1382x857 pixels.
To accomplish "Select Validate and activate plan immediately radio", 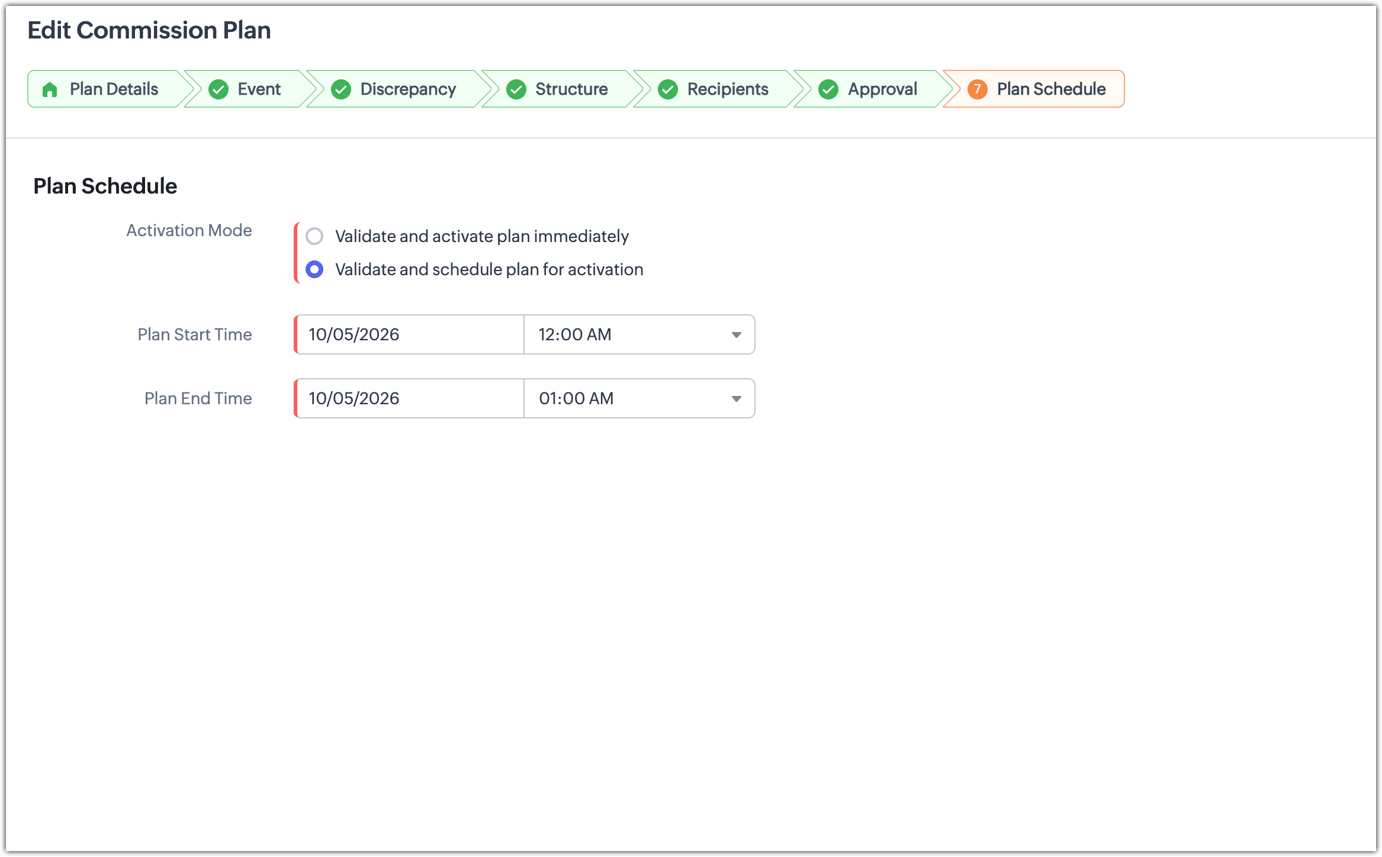I will pyautogui.click(x=314, y=236).
